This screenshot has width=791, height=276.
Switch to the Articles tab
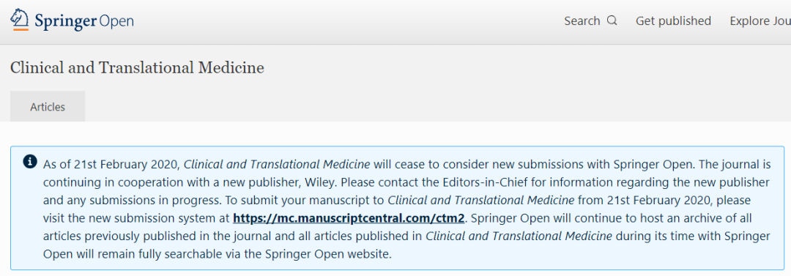(48, 106)
